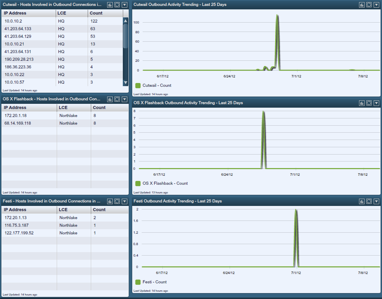Select IP 186.36.223.36 in Cutwail table

(x=18, y=67)
